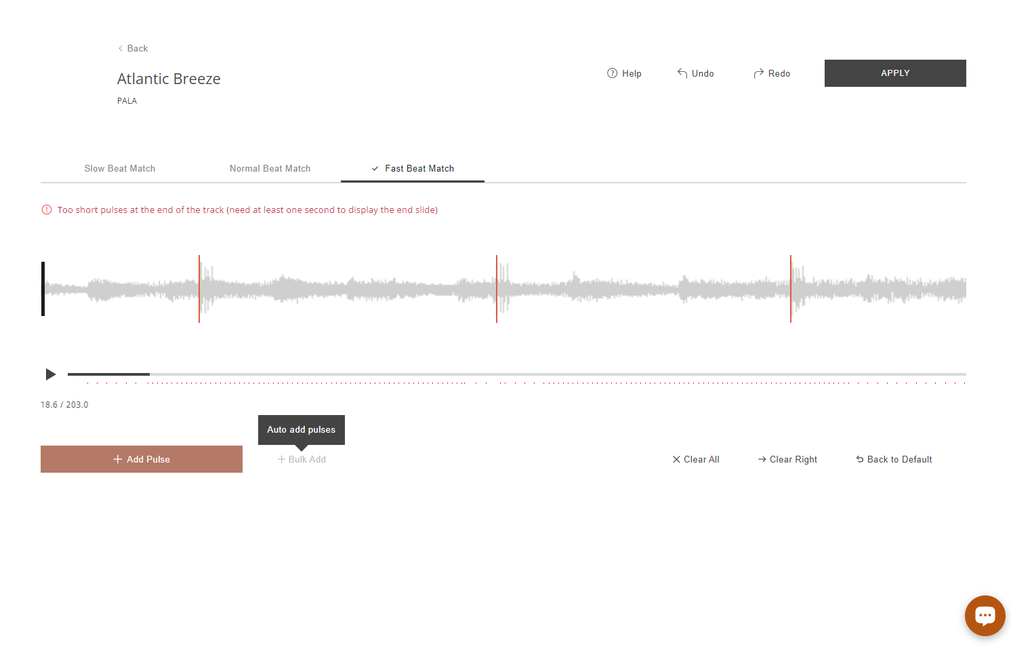This screenshot has width=1011, height=647.
Task: Open the Help guide
Action: [x=624, y=73]
